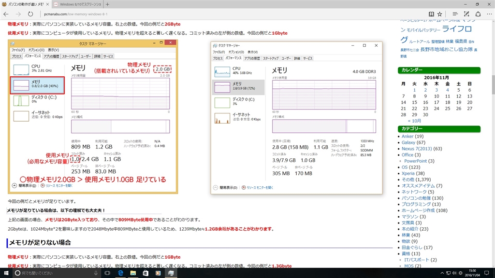Open the Nexus 7(2013) category link

[416, 149]
